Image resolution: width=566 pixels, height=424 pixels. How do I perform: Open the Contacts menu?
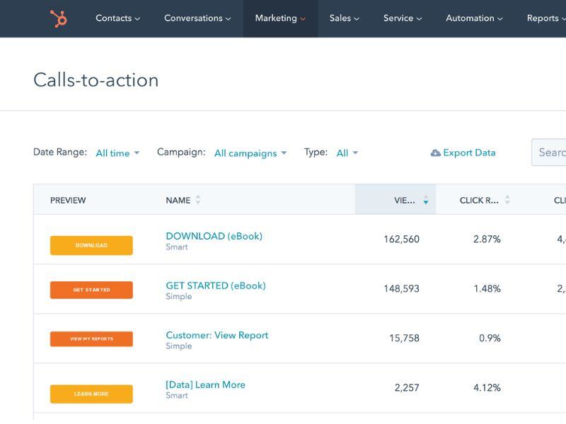click(x=117, y=18)
